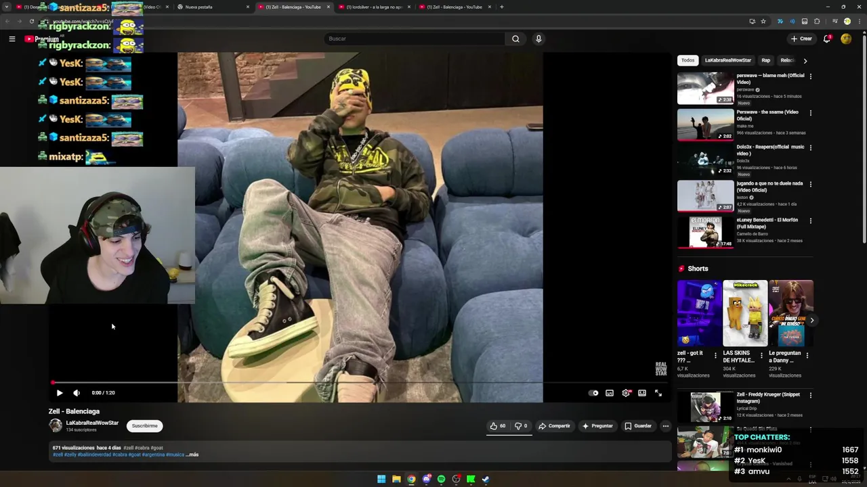Open options for Zell Freddy Krueger video

(810, 395)
